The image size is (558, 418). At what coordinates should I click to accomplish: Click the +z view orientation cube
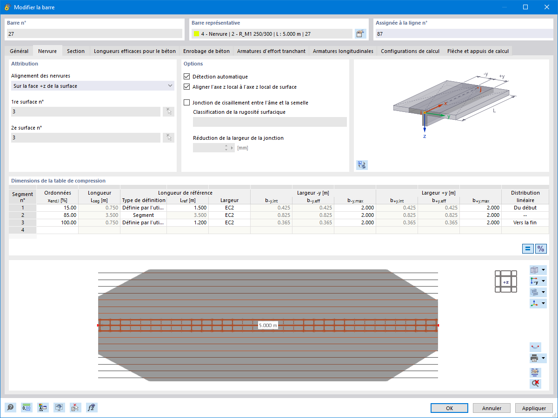click(506, 281)
